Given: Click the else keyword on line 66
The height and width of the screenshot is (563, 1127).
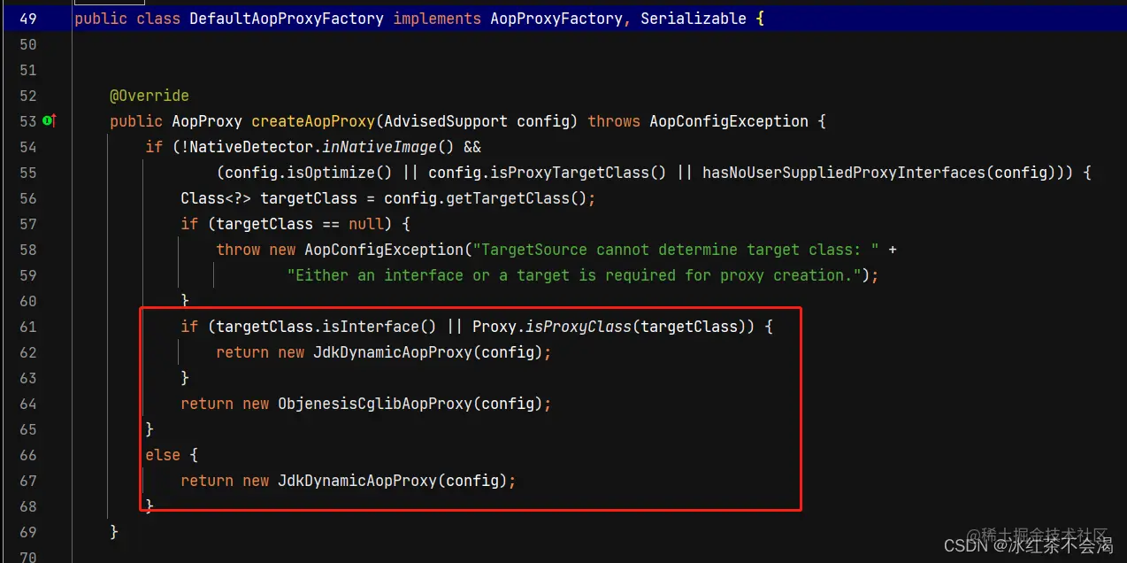Looking at the screenshot, I should (x=163, y=455).
